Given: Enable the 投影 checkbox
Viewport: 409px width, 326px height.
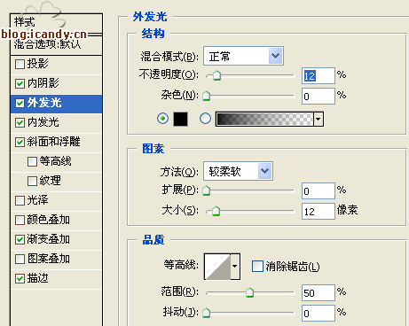Looking at the screenshot, I should pos(20,64).
